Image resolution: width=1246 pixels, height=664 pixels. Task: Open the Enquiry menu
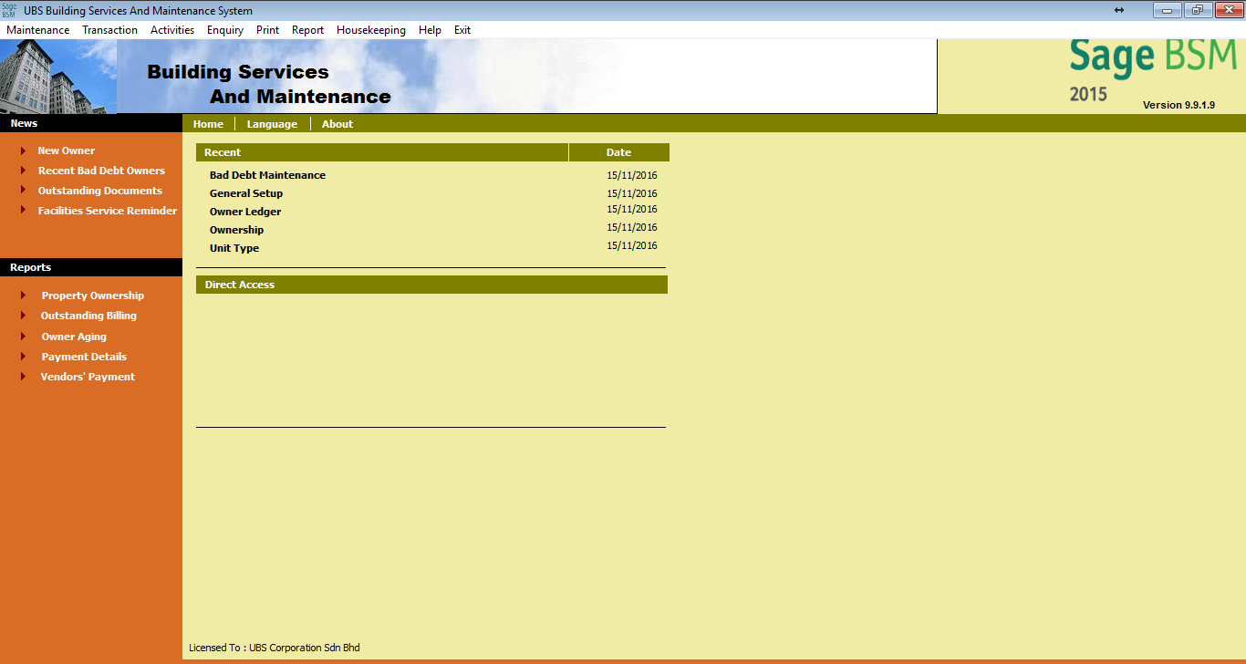point(225,30)
